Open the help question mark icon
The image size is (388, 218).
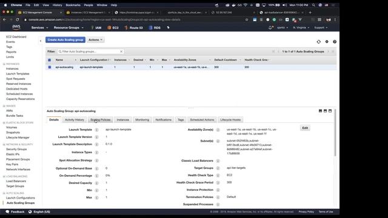(x=335, y=42)
